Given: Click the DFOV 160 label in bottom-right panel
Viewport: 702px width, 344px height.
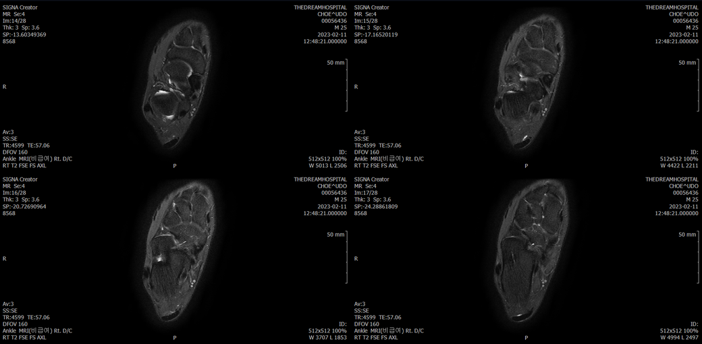Looking at the screenshot, I should [367, 324].
